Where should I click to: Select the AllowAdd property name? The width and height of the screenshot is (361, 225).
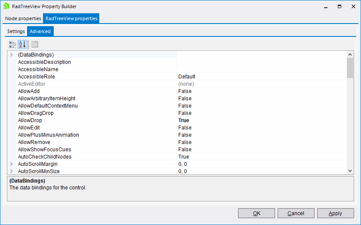[x=29, y=91]
